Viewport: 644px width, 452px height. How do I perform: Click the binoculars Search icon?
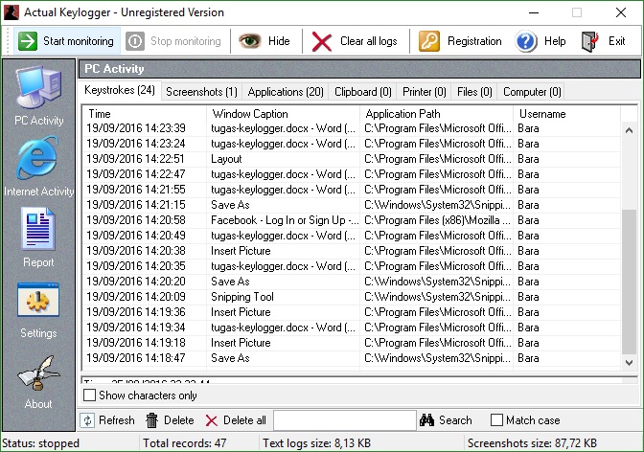tap(426, 420)
